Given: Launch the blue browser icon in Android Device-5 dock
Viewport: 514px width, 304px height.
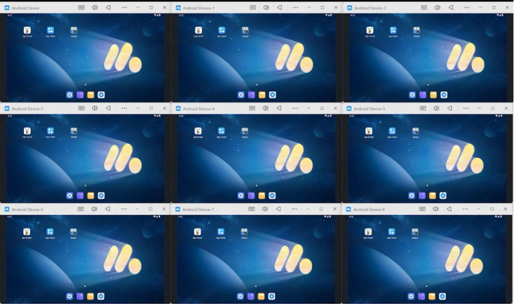Looking at the screenshot, I should (443, 196).
